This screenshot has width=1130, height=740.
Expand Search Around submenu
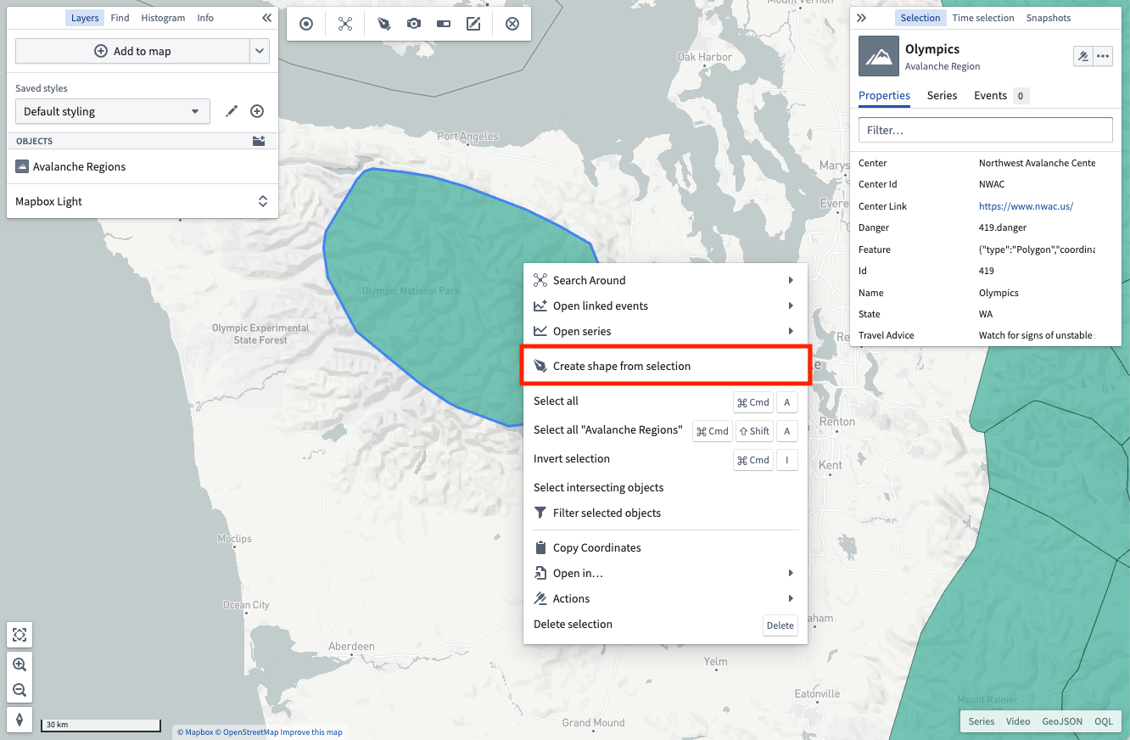pos(665,280)
